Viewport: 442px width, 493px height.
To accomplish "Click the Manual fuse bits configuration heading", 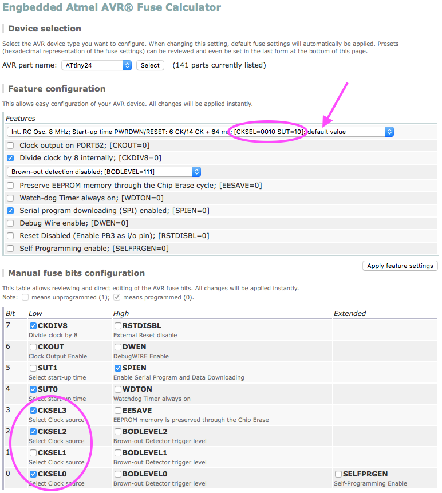I will pos(76,273).
